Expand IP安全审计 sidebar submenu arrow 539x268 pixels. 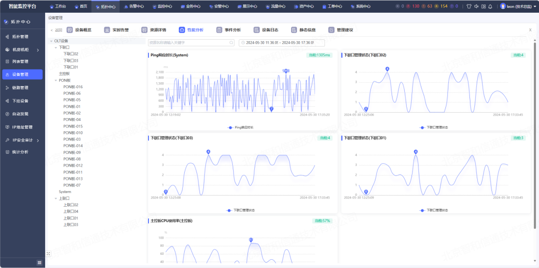click(x=37, y=140)
